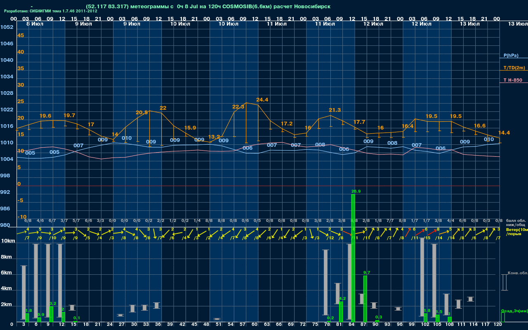528x330 pixels.
Task: Select the 22.3 temperature label
Action: pyautogui.click(x=238, y=107)
